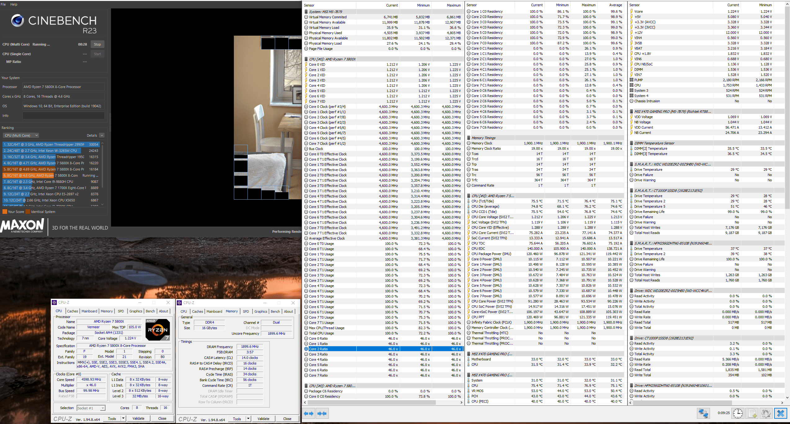The width and height of the screenshot is (790, 424).
Task: Click Infinity Fabric Clock (FCLK) row
Action: click(545, 322)
